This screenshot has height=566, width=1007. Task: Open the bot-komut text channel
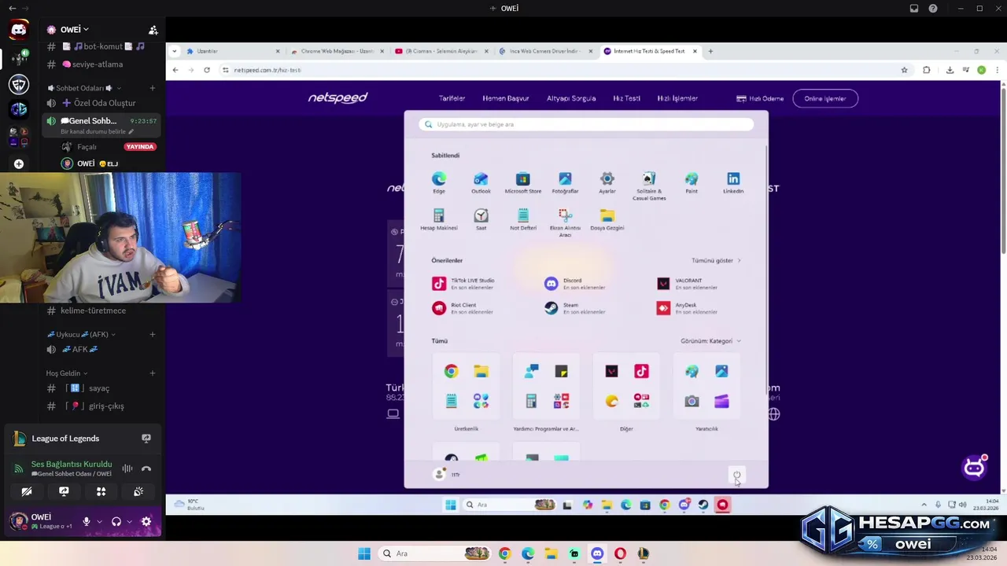101,46
